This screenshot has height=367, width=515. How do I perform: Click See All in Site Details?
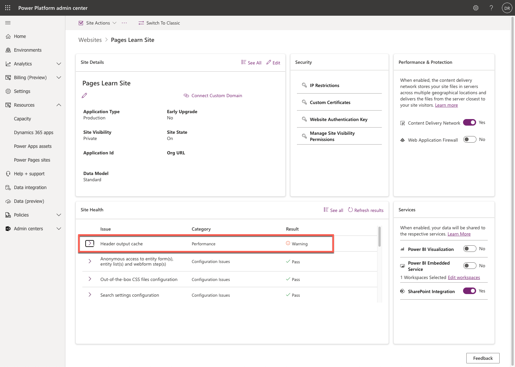click(x=251, y=62)
